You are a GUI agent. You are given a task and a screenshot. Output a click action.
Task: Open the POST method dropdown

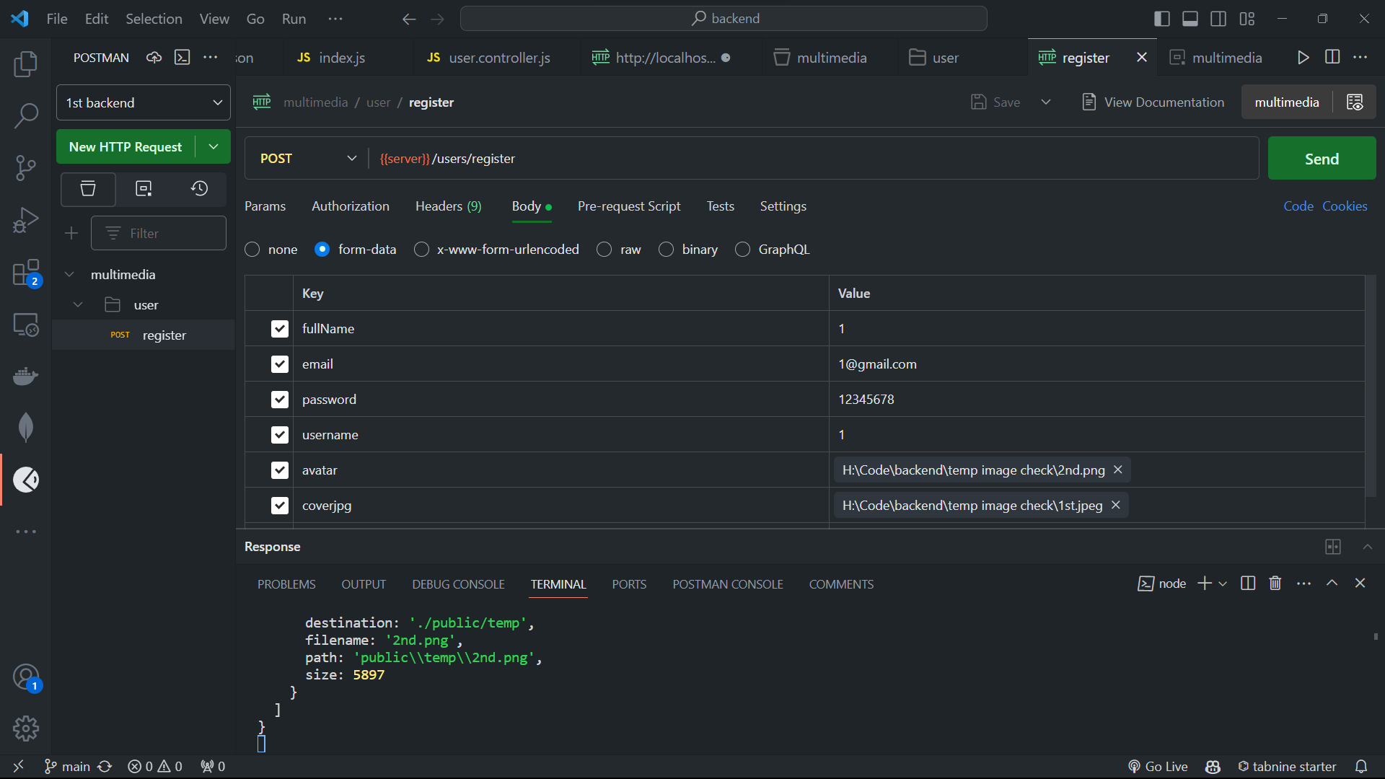tap(308, 158)
